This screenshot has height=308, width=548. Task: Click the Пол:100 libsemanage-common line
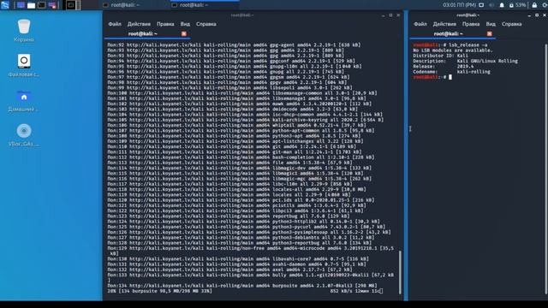coord(241,93)
